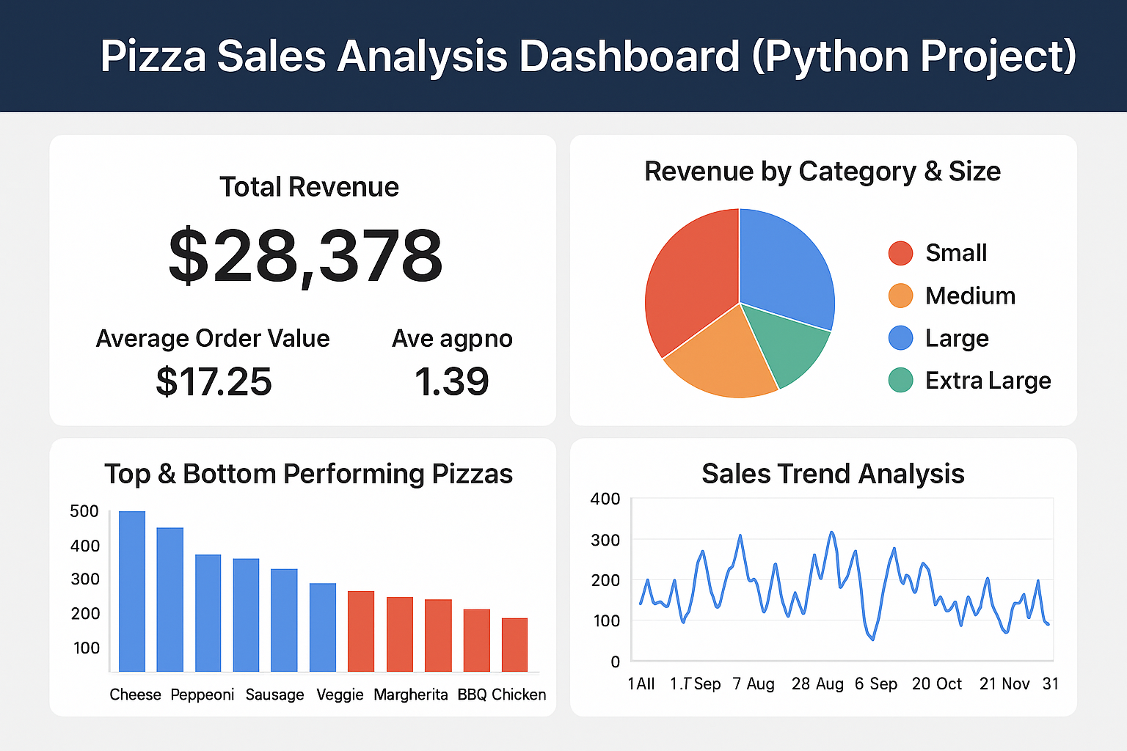This screenshot has height=751, width=1127.
Task: Click the 1.39 value
Action: 451,381
